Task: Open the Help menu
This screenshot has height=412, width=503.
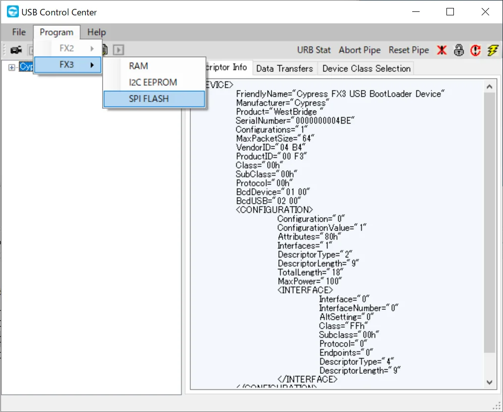Action: (96, 32)
